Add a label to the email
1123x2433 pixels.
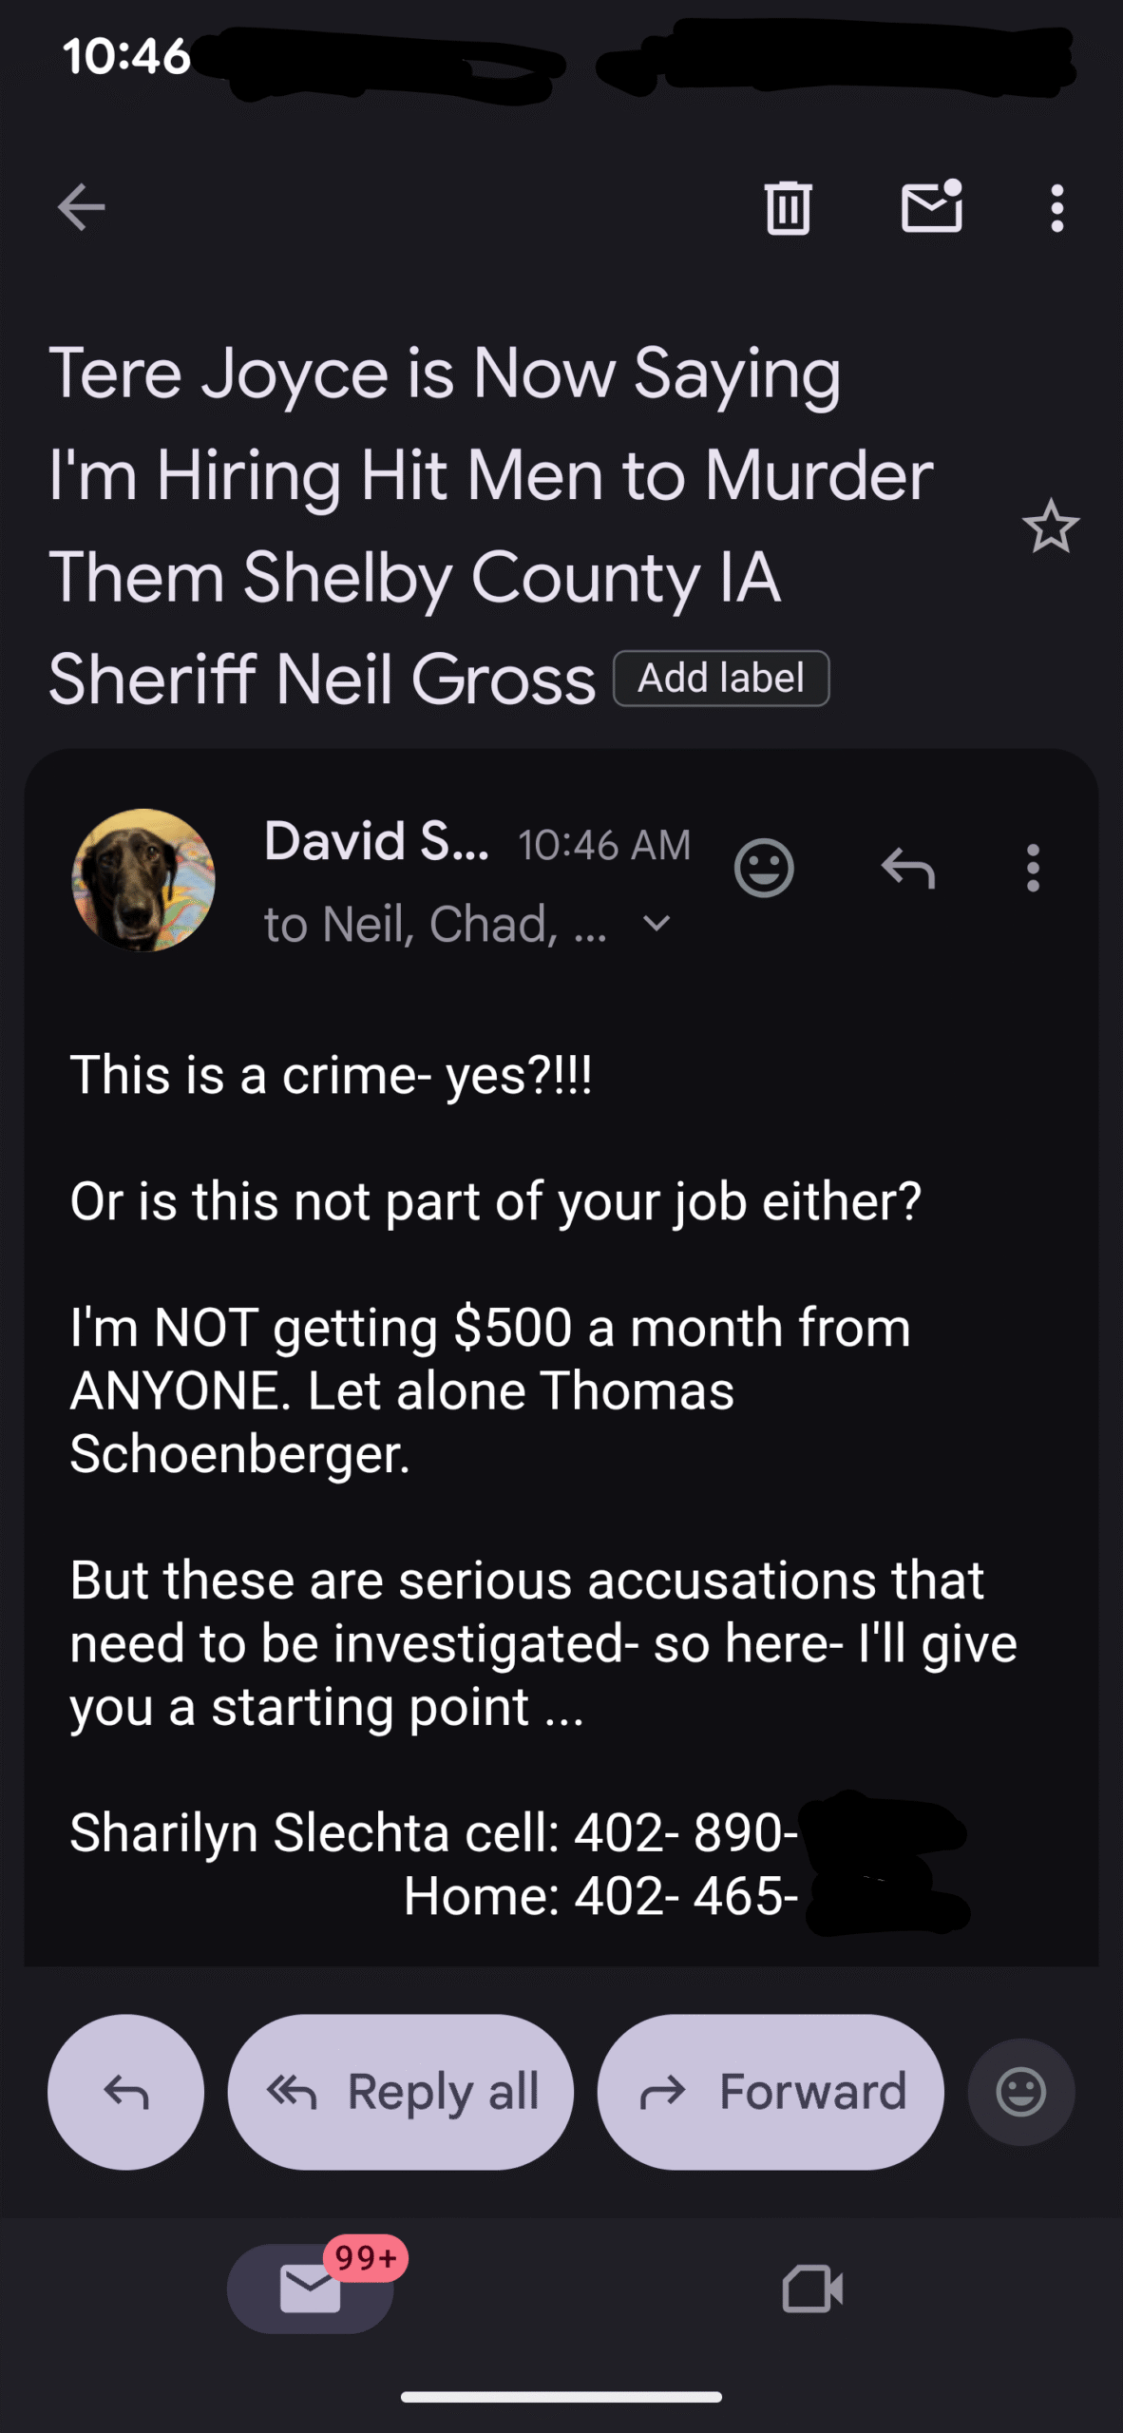721,679
